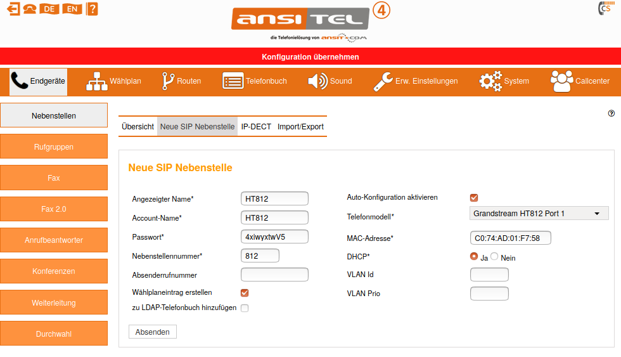Viewport: 621px width, 357px height.
Task: Click the ansiTel logo
Action: [x=300, y=18]
